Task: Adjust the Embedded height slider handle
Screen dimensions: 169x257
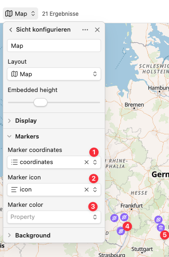Action: pyautogui.click(x=41, y=102)
